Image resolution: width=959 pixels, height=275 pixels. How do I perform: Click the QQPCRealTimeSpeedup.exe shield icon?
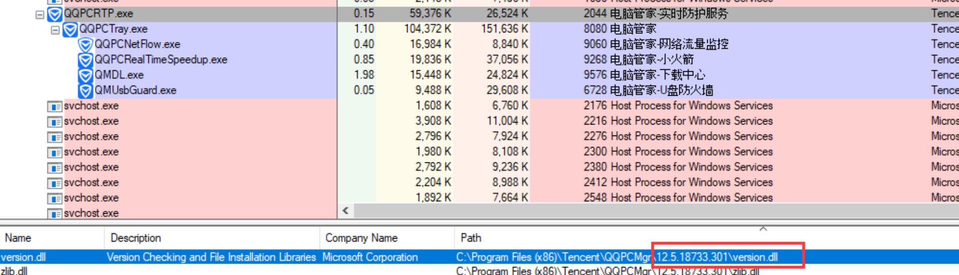[85, 60]
